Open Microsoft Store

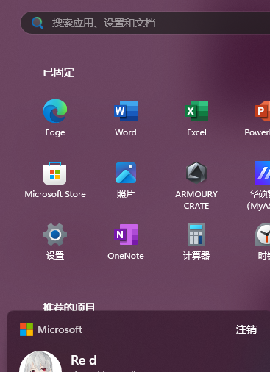(55, 173)
